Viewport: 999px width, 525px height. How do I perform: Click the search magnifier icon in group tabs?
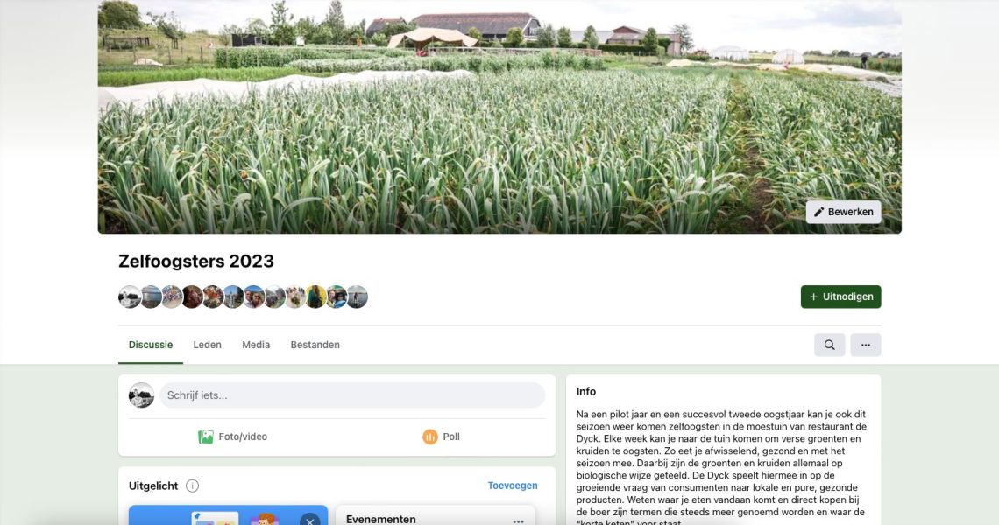pos(829,345)
